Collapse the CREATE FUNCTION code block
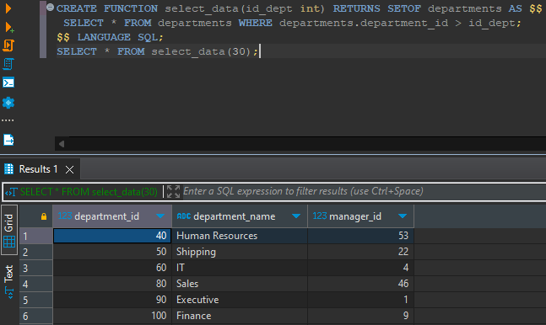Viewport: 546px width, 325px height. tap(50, 7)
